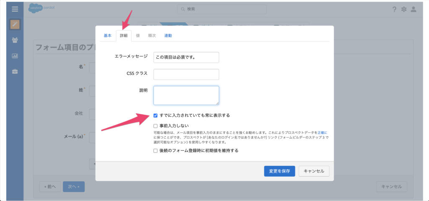Switch to the 基本 tab
Image resolution: width=429 pixels, height=201 pixels.
(x=108, y=36)
